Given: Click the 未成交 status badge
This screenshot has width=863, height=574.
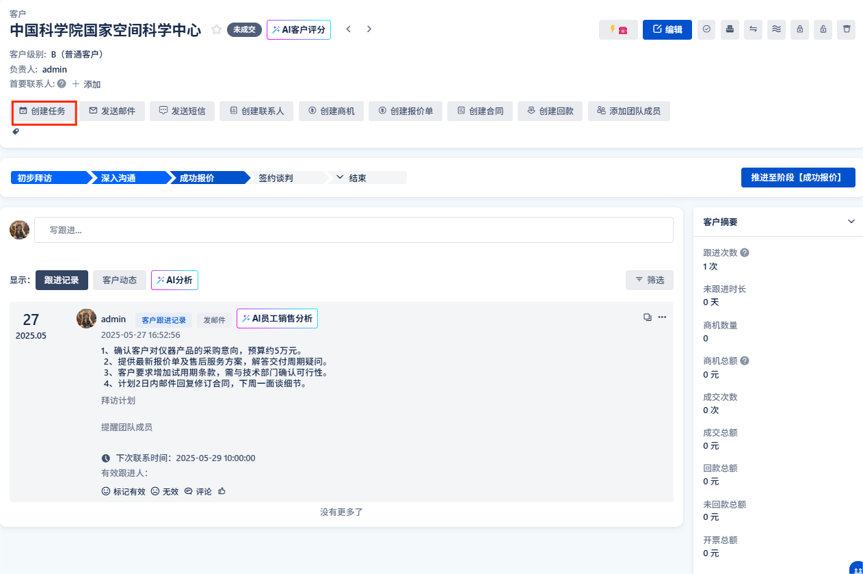Looking at the screenshot, I should pyautogui.click(x=244, y=29).
